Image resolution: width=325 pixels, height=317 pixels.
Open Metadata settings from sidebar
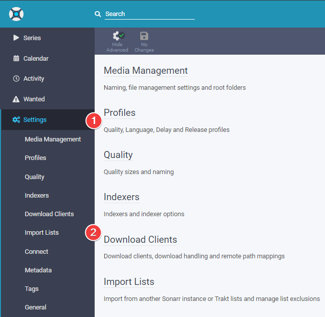click(38, 270)
